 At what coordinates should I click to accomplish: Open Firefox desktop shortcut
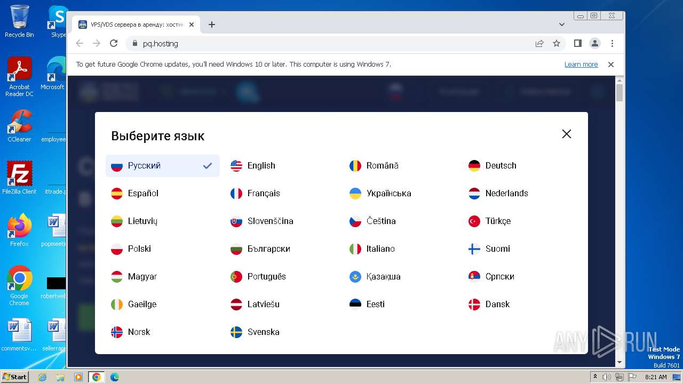(x=19, y=230)
